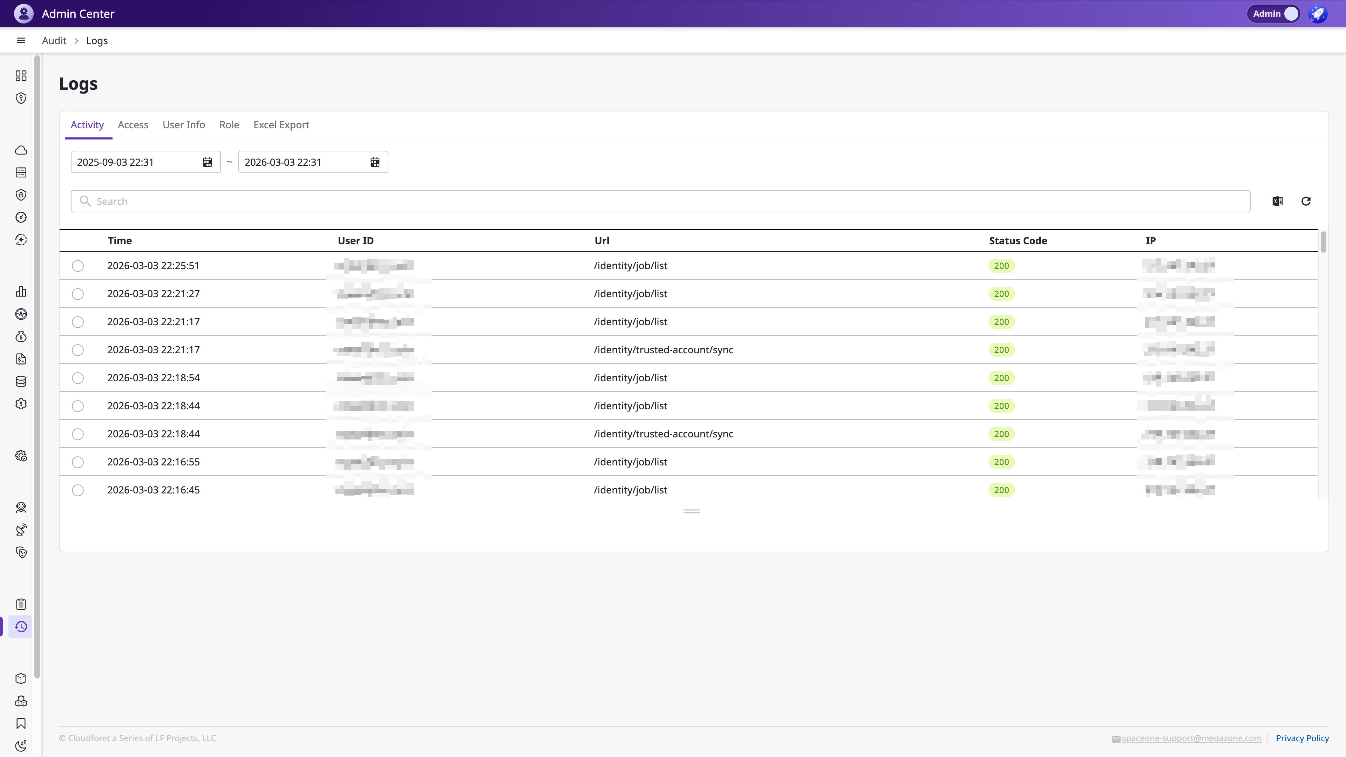Screen dimensions: 1346x757
Task: Refresh the logs table
Action: (1306, 201)
